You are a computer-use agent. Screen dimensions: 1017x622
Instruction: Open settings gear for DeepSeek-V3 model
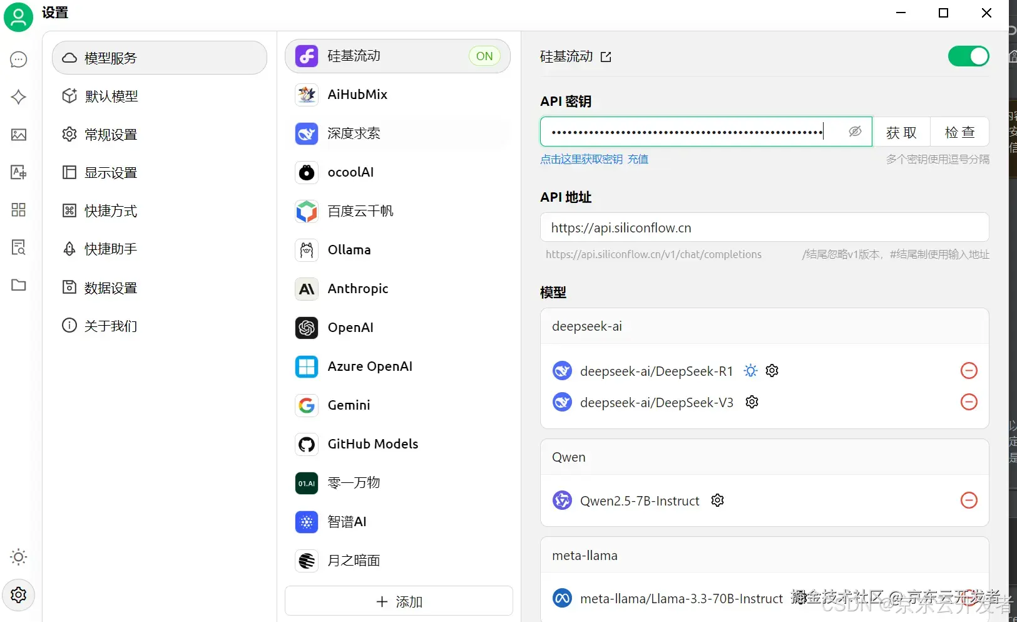click(752, 402)
